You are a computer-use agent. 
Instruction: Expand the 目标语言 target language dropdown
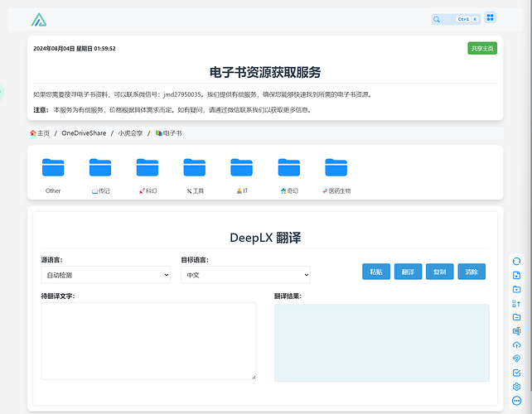pos(245,275)
